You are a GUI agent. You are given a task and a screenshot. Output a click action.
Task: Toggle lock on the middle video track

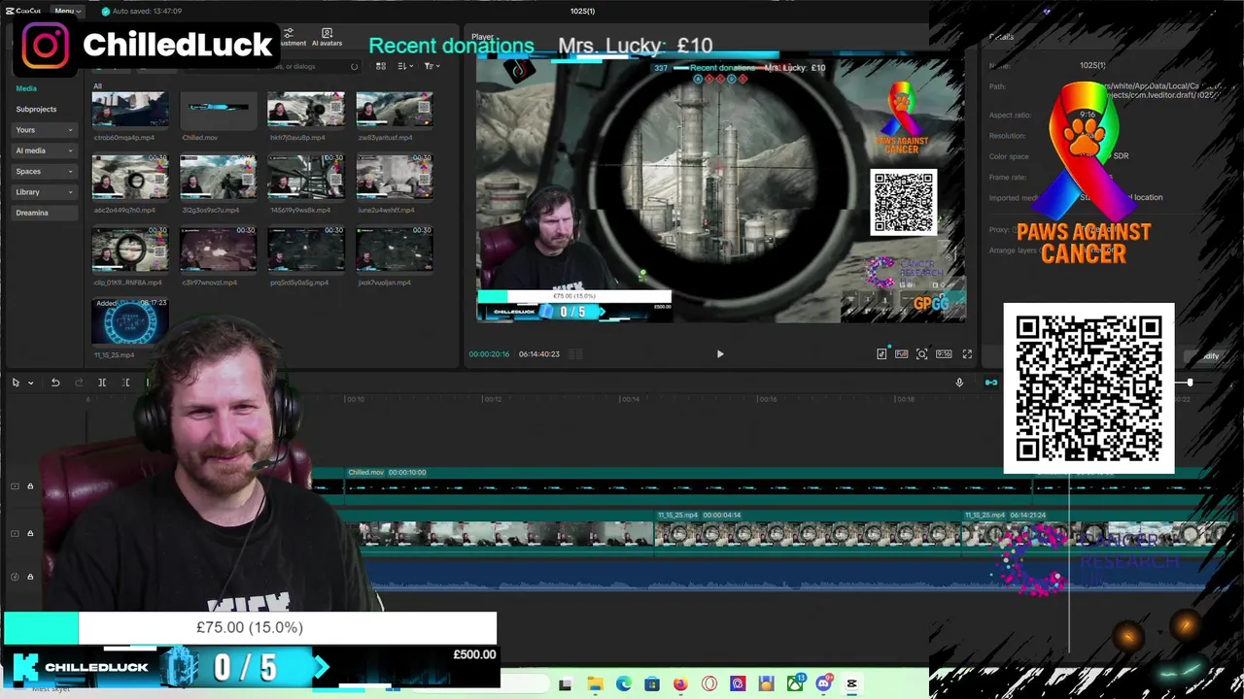[x=30, y=534]
